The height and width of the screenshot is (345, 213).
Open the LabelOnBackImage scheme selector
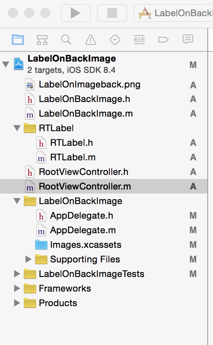[x=174, y=13]
